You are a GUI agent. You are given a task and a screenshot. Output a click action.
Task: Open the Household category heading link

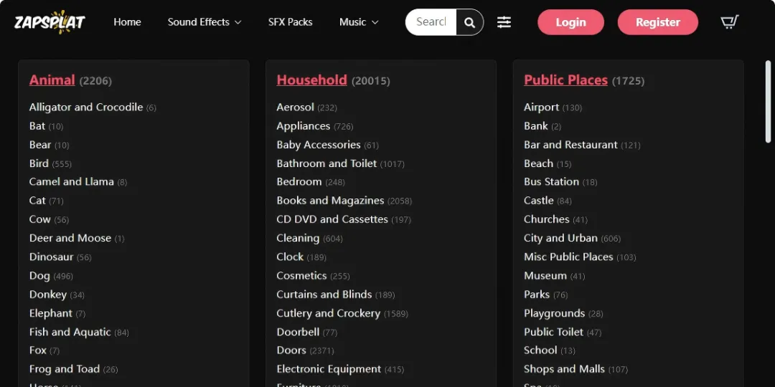click(312, 80)
